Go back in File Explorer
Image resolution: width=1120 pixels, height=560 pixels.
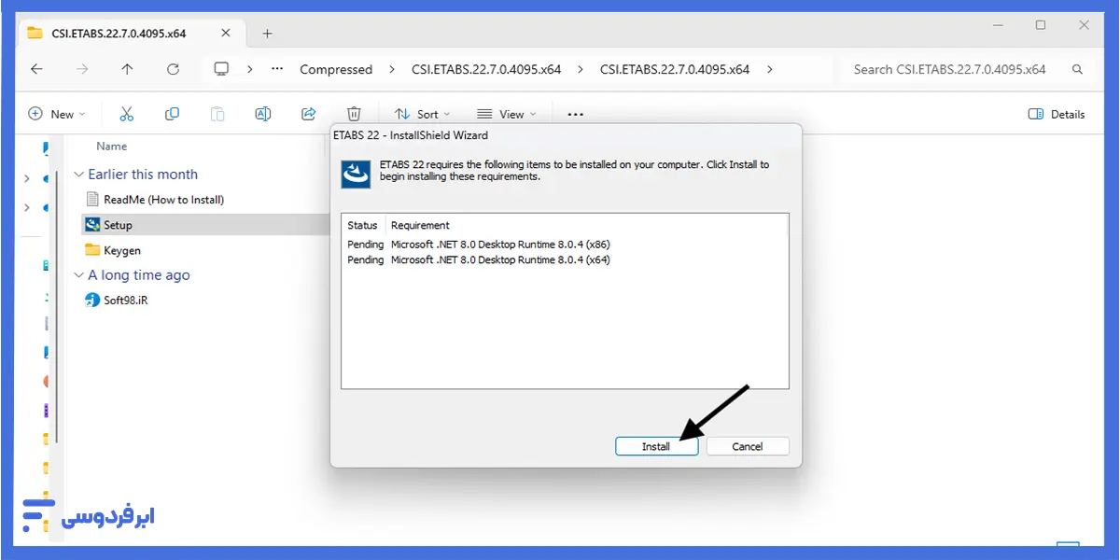(x=36, y=69)
